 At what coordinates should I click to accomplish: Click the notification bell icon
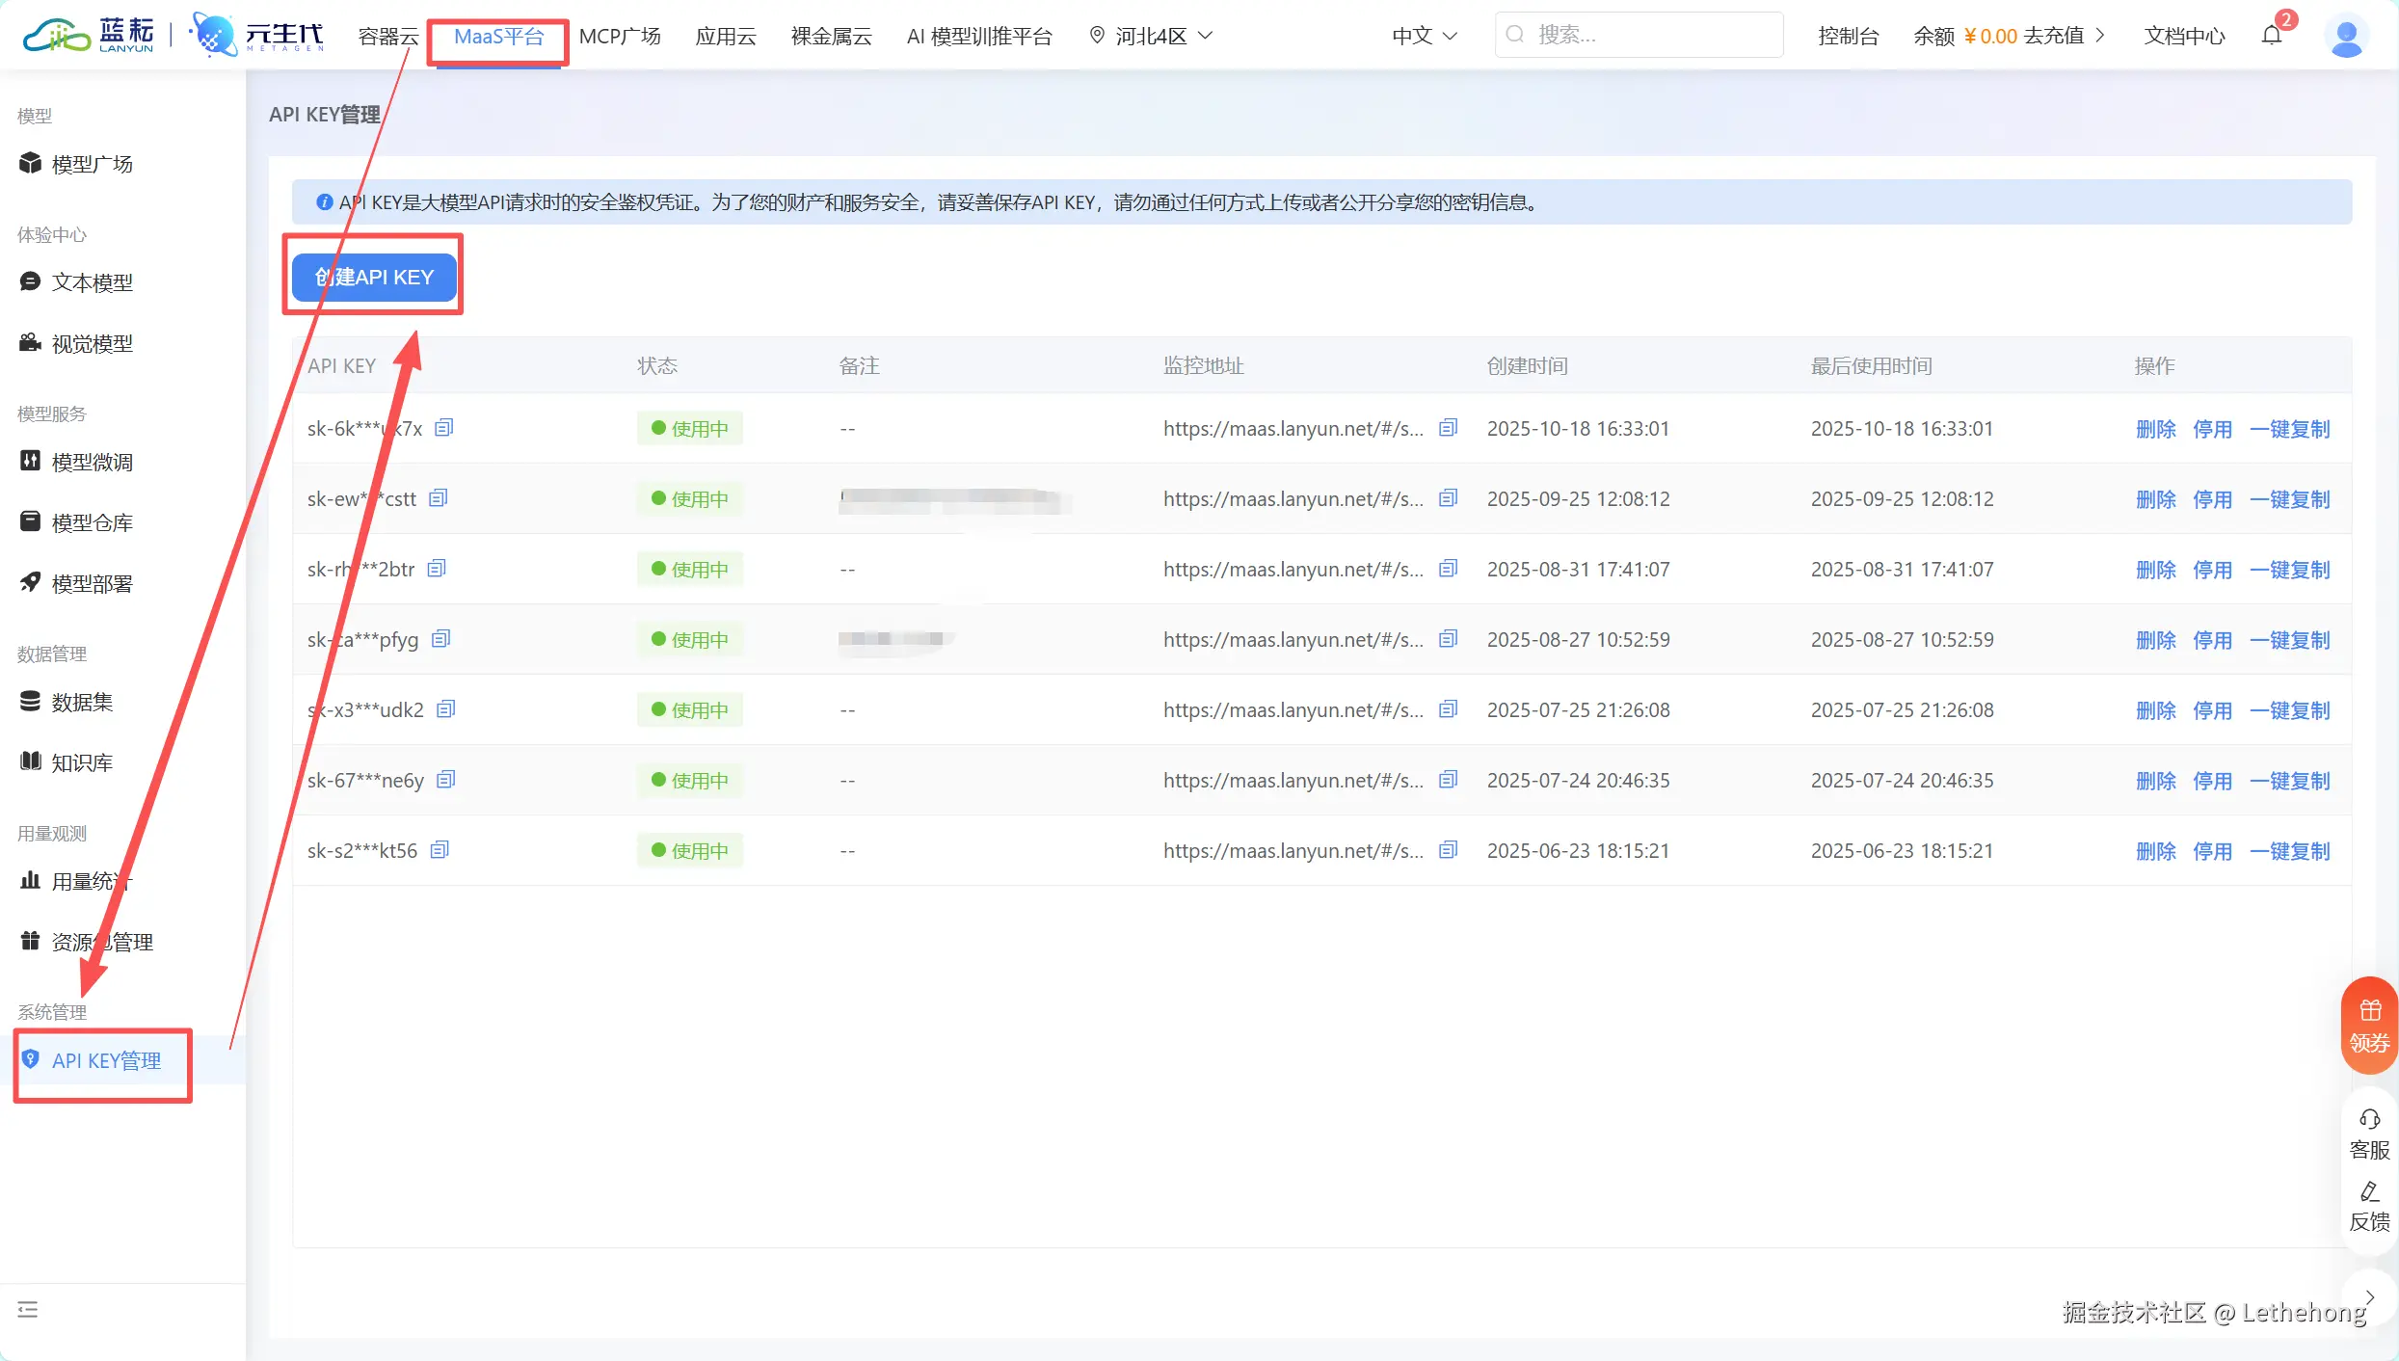2272,36
